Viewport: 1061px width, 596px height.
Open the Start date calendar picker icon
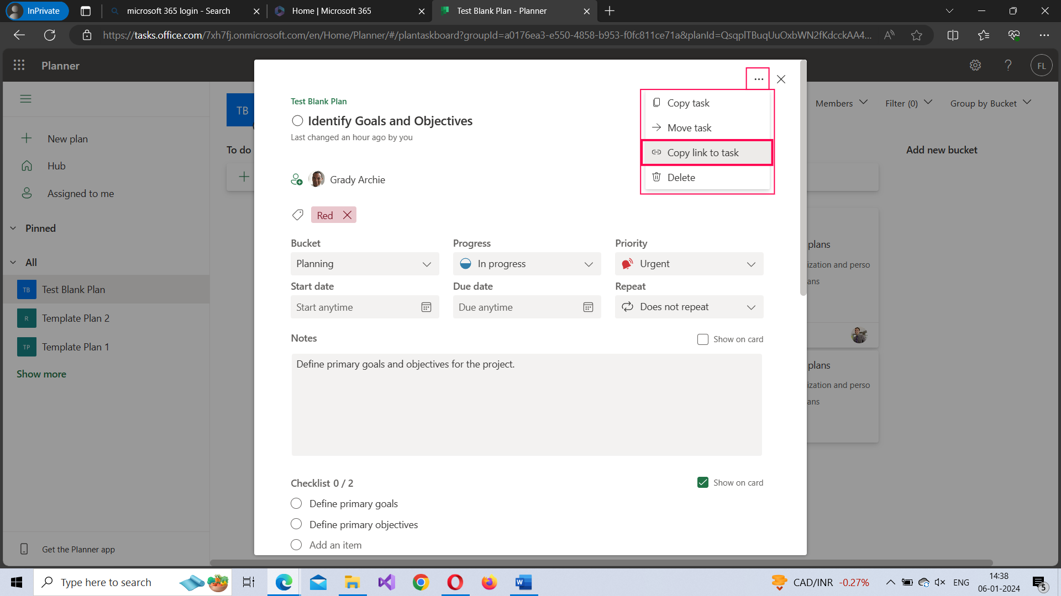[426, 307]
